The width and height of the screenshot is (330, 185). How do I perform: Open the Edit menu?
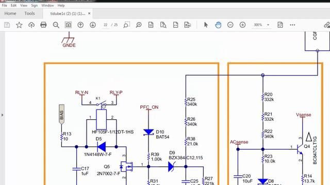coord(14,6)
